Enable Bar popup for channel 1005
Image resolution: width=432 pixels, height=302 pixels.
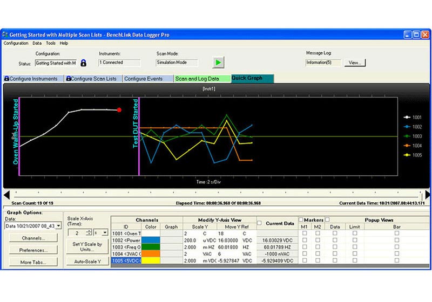397,260
